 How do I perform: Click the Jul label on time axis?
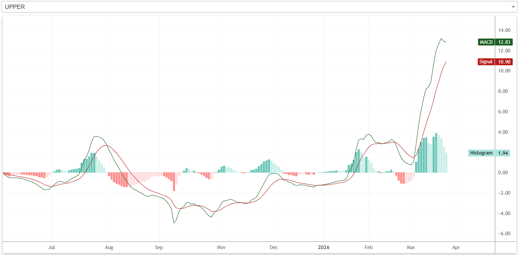pos(52,247)
